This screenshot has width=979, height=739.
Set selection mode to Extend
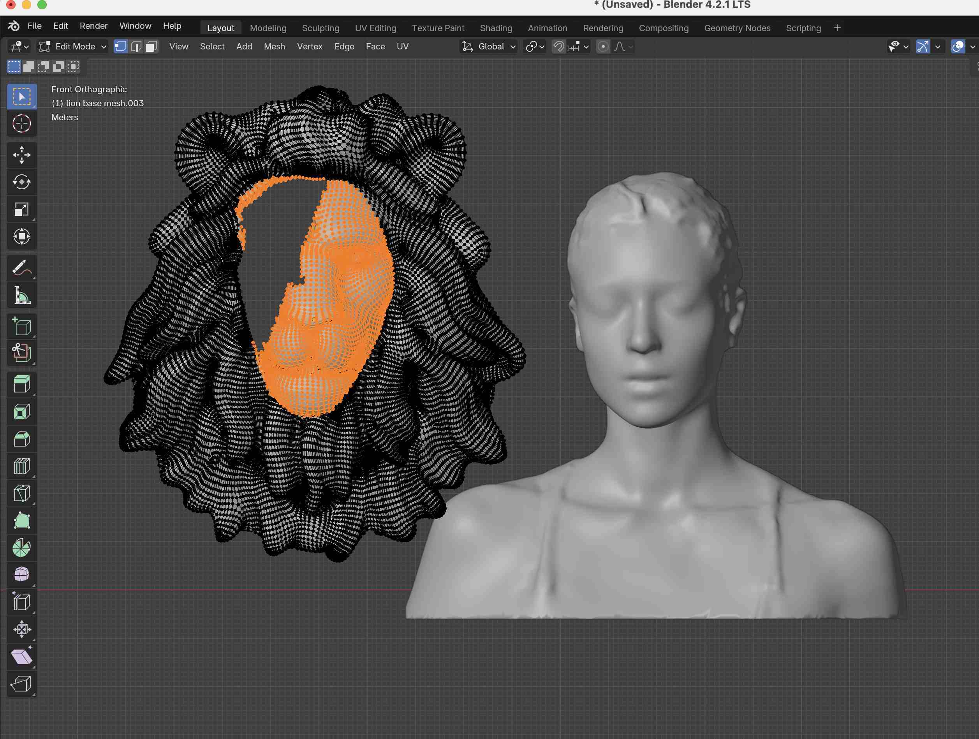click(x=29, y=67)
